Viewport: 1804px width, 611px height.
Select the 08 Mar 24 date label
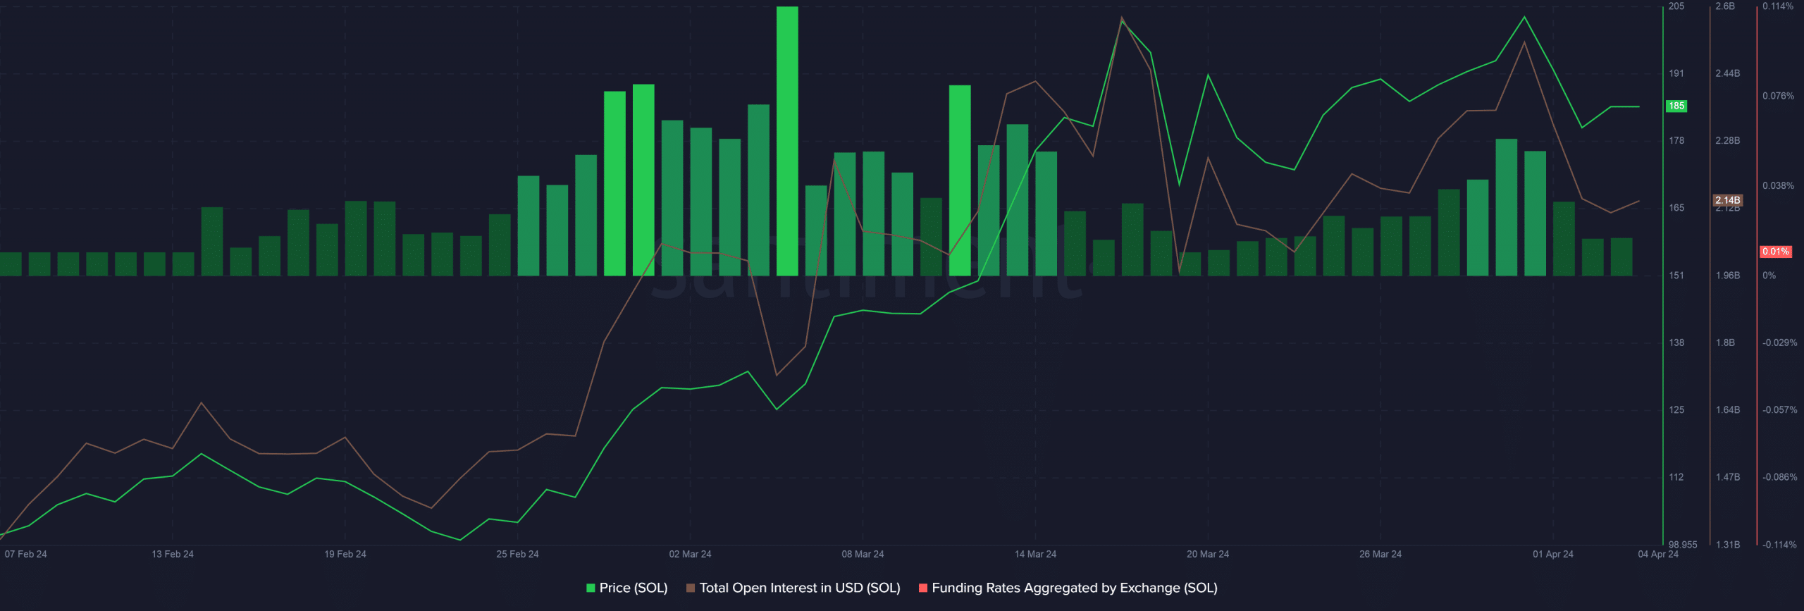click(863, 554)
